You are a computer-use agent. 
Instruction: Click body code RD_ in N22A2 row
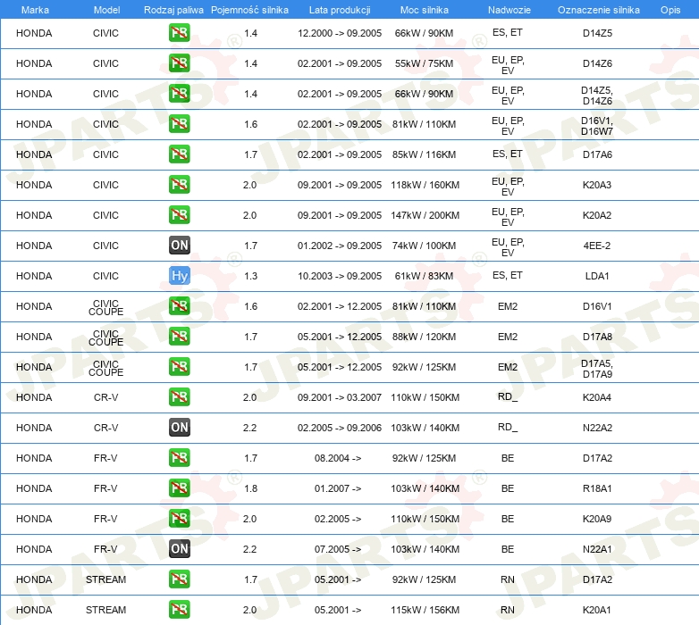[x=508, y=427]
